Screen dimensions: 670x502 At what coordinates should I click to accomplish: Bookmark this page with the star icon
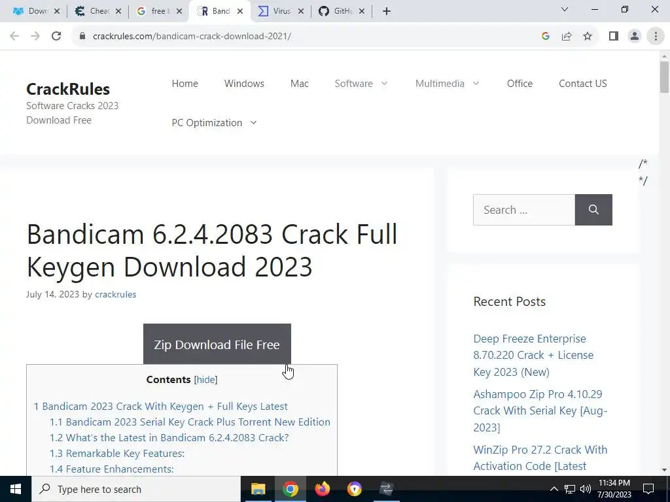click(588, 37)
